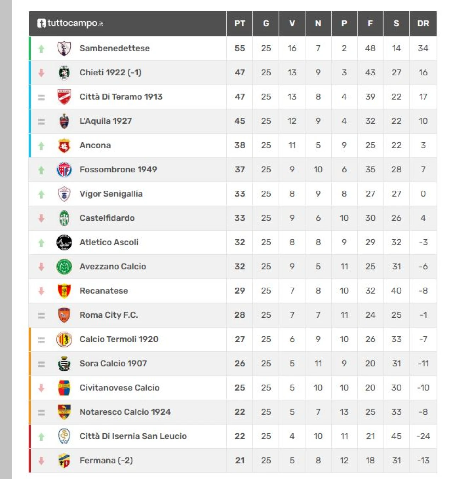Open the Vigor Senigallia team page
This screenshot has height=479, width=453.
pos(111,194)
